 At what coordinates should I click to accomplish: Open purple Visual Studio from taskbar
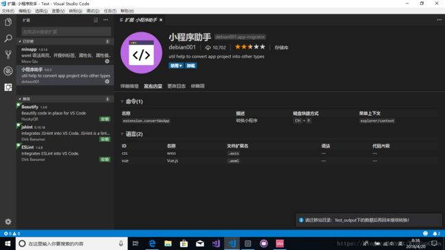tap(216, 243)
